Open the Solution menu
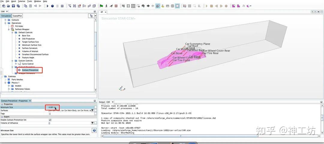Screen dimensions: 324x144 [22, 1]
